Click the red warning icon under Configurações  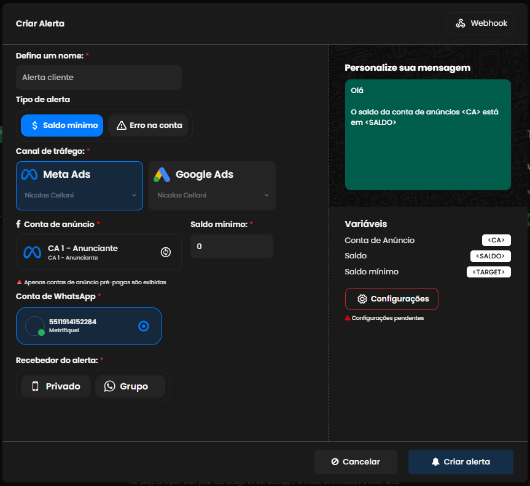pyautogui.click(x=348, y=318)
